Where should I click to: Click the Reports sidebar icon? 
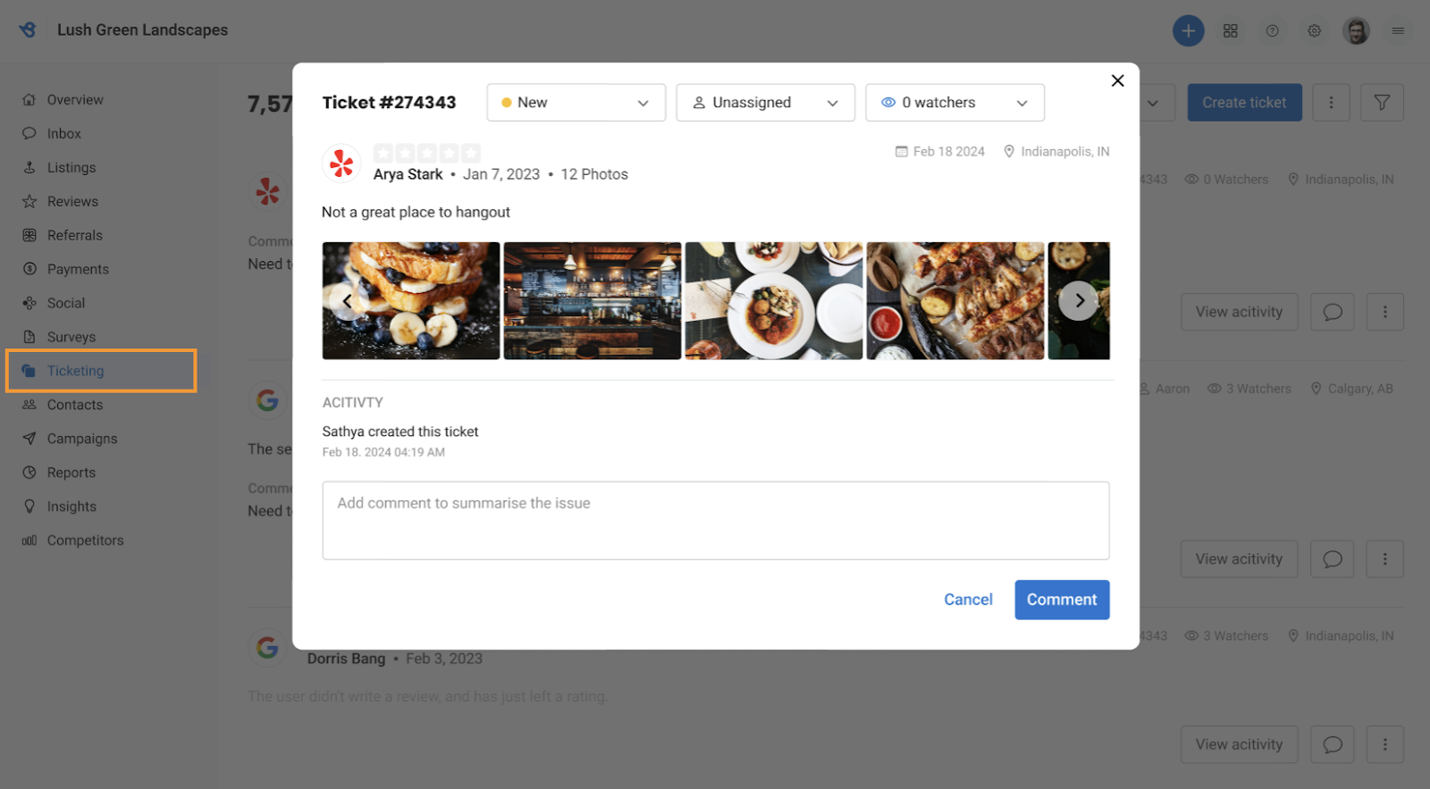pyautogui.click(x=29, y=473)
